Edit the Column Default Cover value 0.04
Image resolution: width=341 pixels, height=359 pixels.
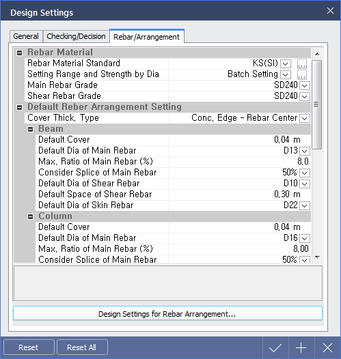point(282,227)
